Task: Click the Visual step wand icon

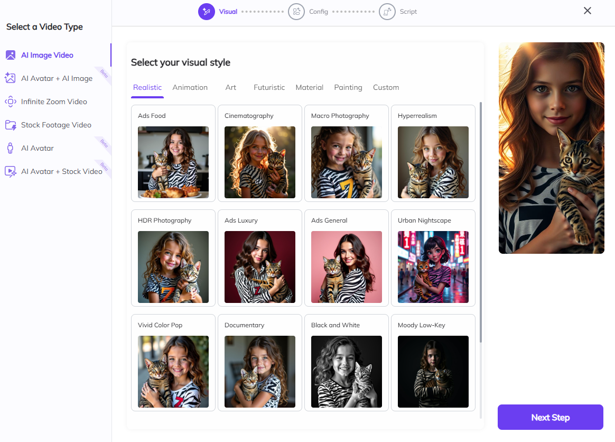Action: click(206, 12)
